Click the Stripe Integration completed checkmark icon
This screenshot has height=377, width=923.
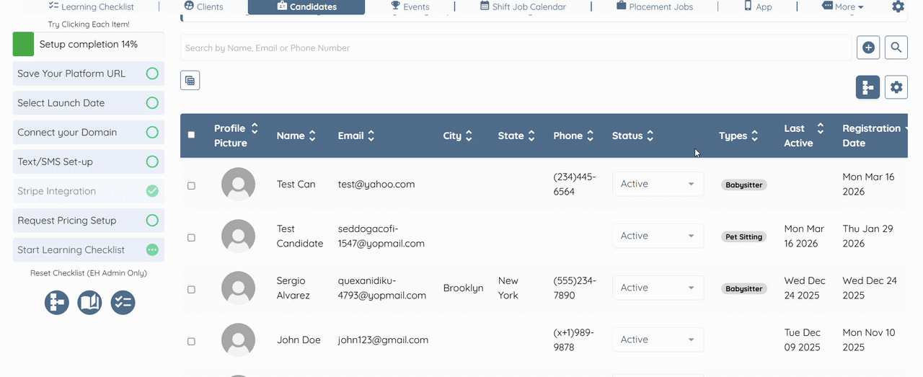pos(152,191)
